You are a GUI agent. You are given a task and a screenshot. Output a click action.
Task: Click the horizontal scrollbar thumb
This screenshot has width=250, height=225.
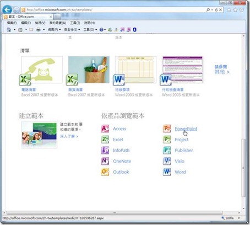(x=115, y=213)
